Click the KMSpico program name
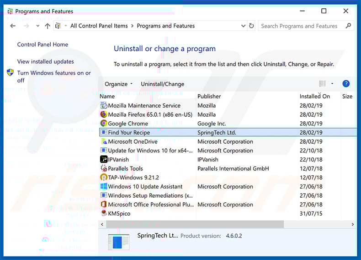The image size is (361, 260). point(119,214)
